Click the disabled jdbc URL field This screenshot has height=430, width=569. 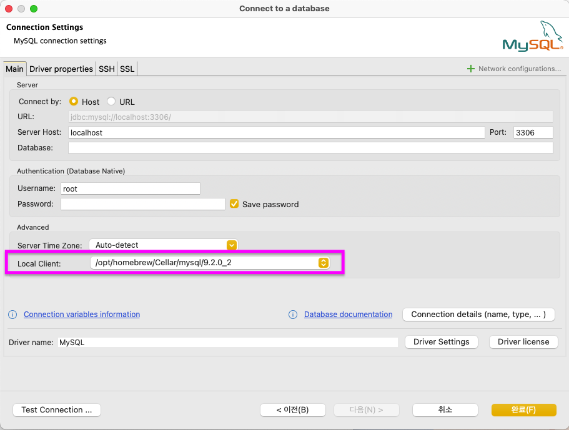point(310,117)
